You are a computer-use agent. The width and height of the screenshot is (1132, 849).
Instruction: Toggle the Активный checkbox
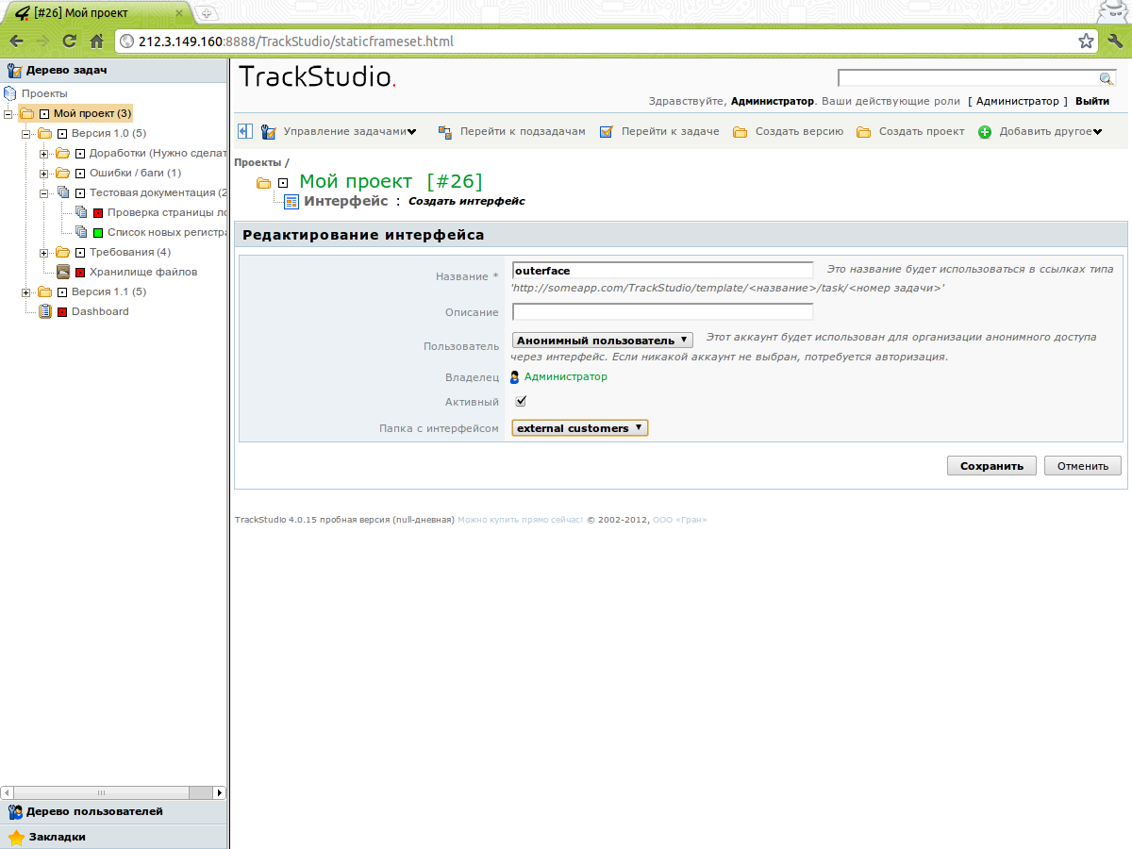520,402
